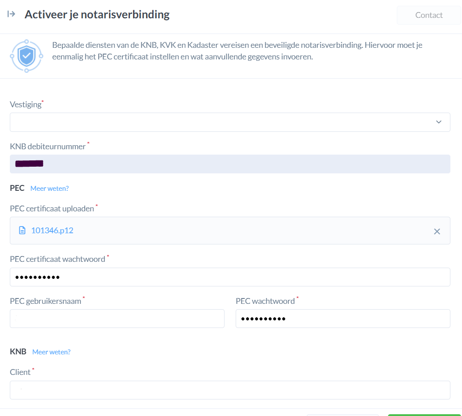Click the PEC certificaat uploaden label
Screen dimensions: 462x416
point(52,209)
